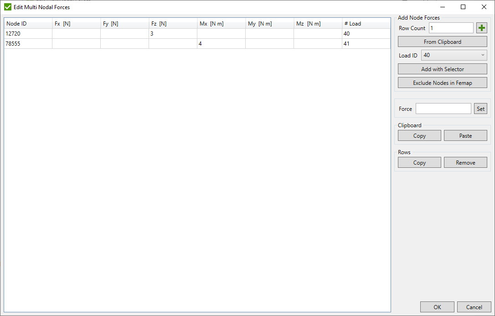Remove the selected rows

point(465,163)
